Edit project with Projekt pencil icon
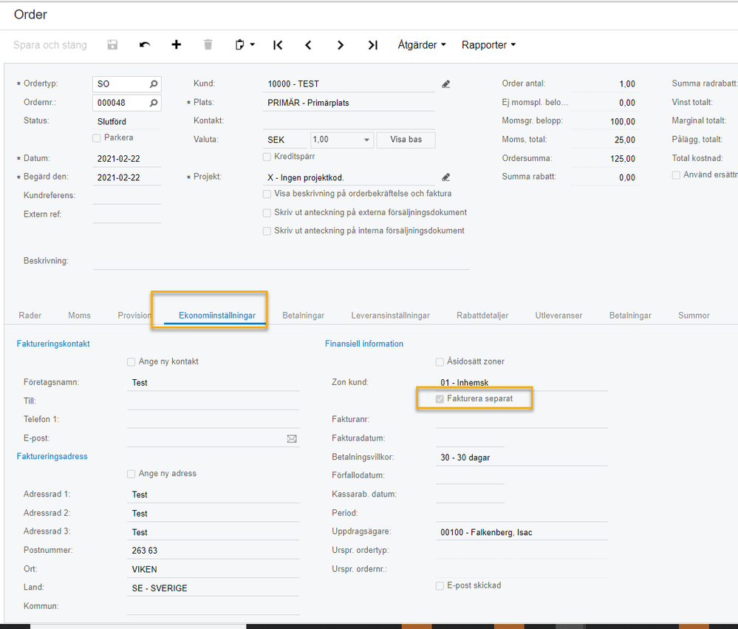 click(x=445, y=177)
